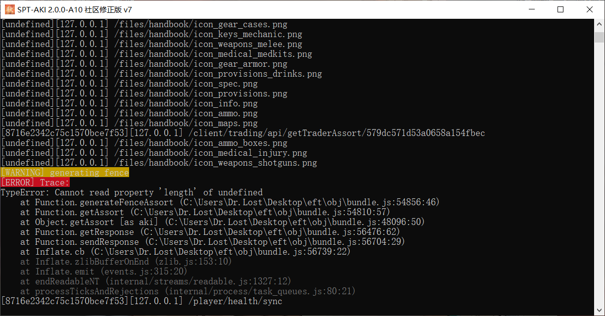This screenshot has height=316, width=605.
Task: Click the processTicksAndRejections trace line
Action: pyautogui.click(x=187, y=291)
